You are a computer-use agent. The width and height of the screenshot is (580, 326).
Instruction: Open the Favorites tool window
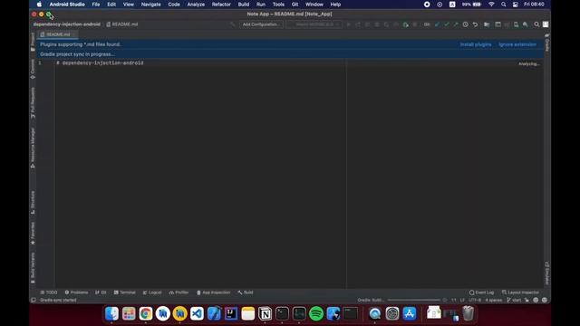coord(33,233)
